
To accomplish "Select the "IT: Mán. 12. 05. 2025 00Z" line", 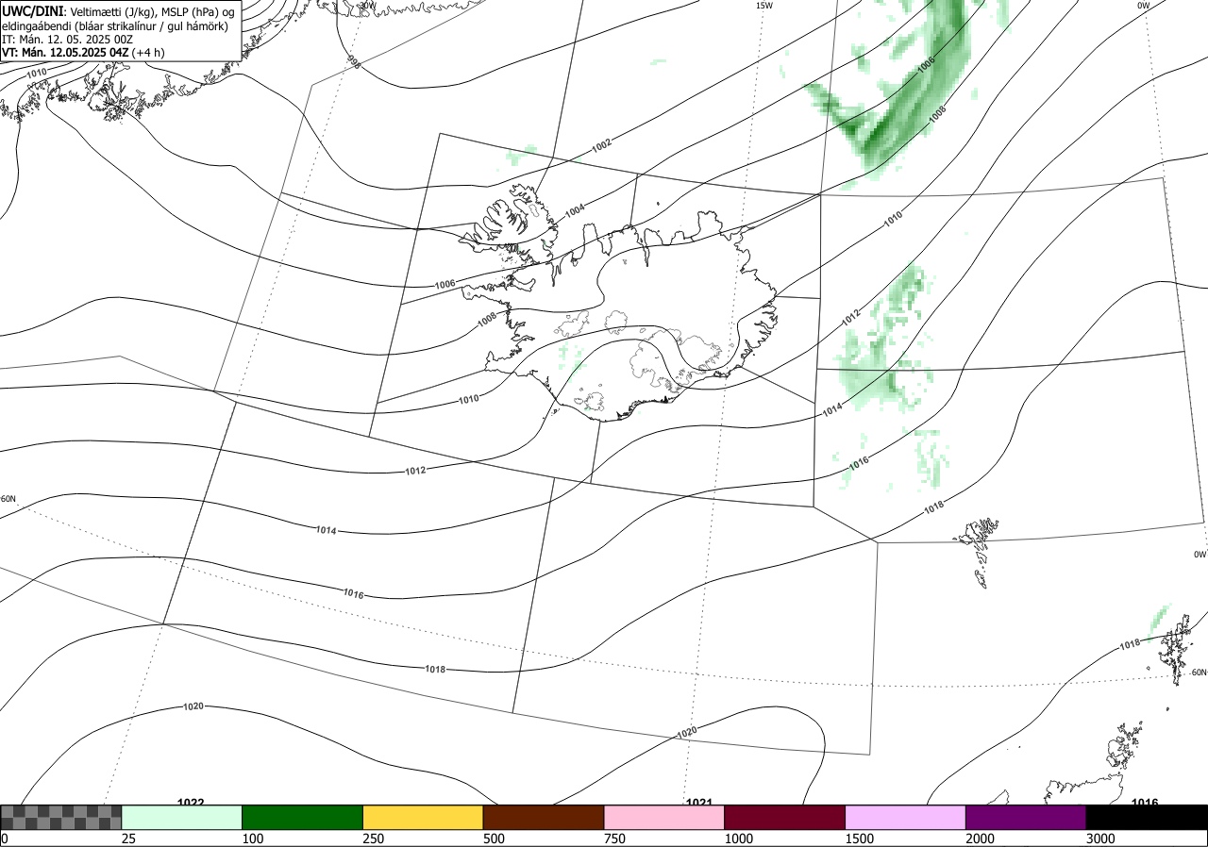I will click(68, 40).
